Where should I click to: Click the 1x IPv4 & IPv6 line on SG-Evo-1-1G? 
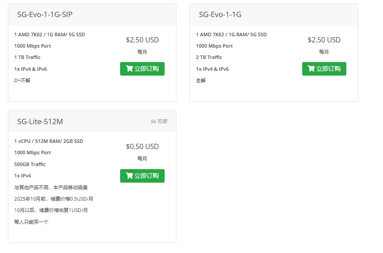pyautogui.click(x=212, y=69)
